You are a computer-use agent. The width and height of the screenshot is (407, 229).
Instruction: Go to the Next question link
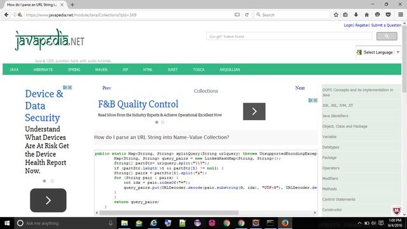point(300,88)
